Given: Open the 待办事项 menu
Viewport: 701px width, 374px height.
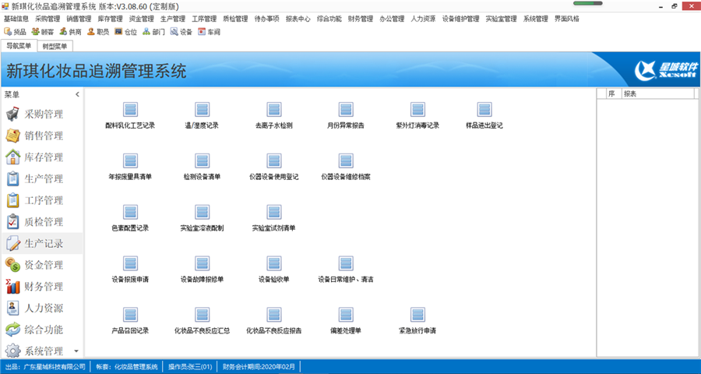Looking at the screenshot, I should [267, 19].
